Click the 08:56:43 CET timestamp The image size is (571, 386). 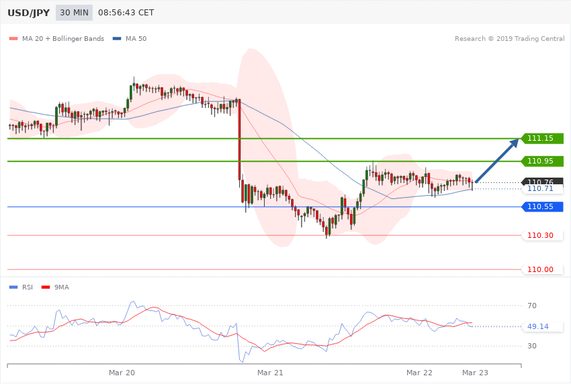126,13
